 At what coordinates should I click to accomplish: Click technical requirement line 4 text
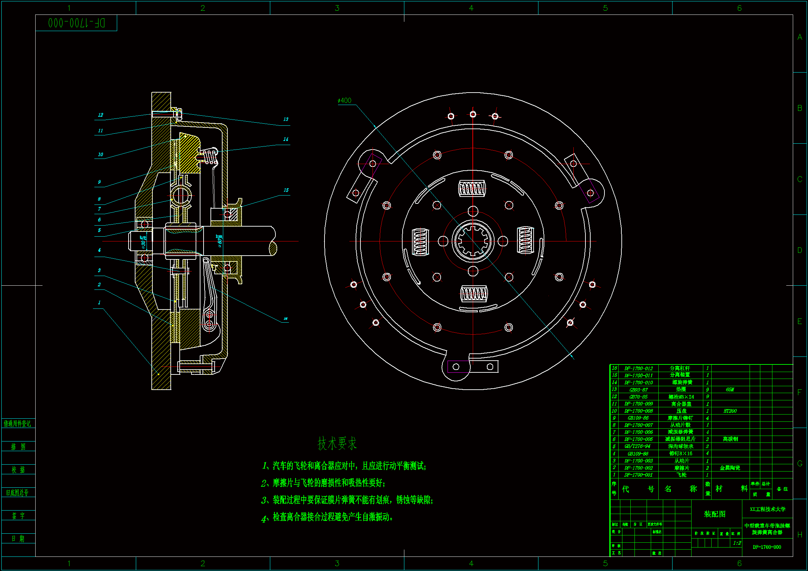click(327, 517)
